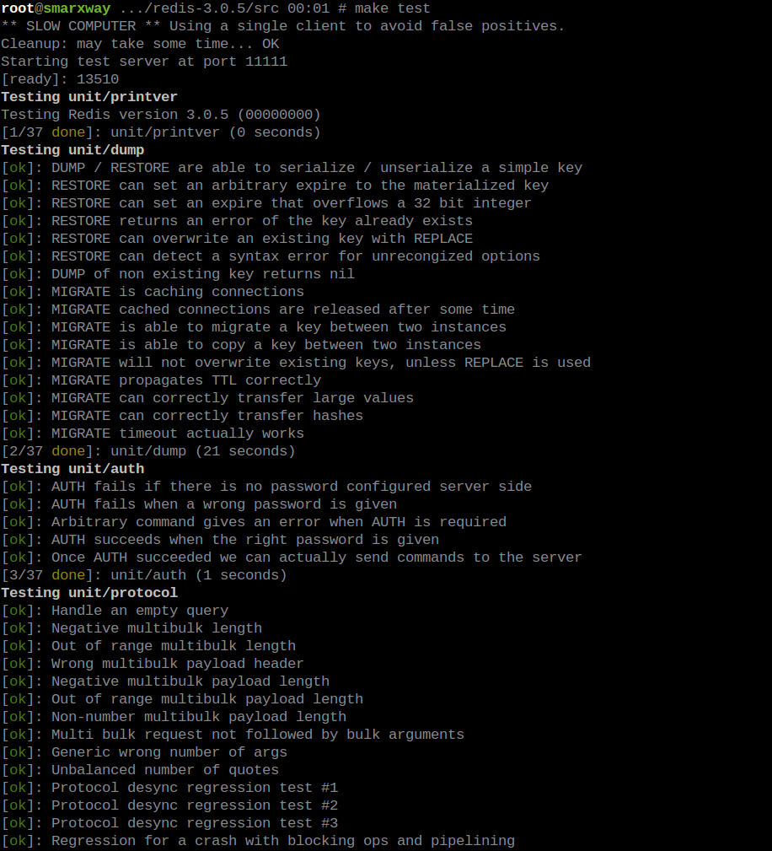Click "Testing Redis version 3.0.5 (00000000)"
Image resolution: width=772 pixels, height=851 pixels.
161,115
